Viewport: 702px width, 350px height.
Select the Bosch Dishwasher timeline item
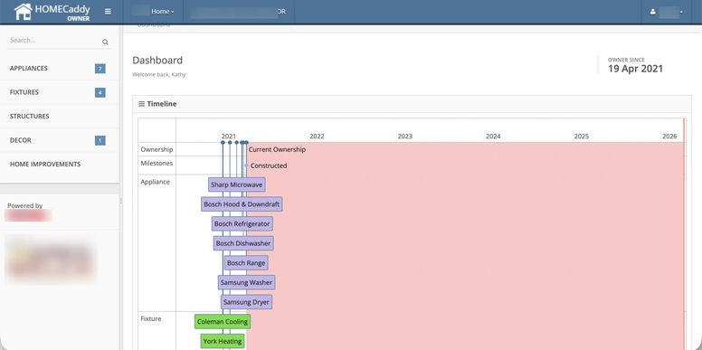tap(243, 243)
